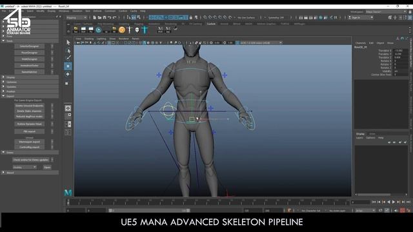Screen dimensions: 413x232
Task: Open a scene via folder icon
Action: 99,17
